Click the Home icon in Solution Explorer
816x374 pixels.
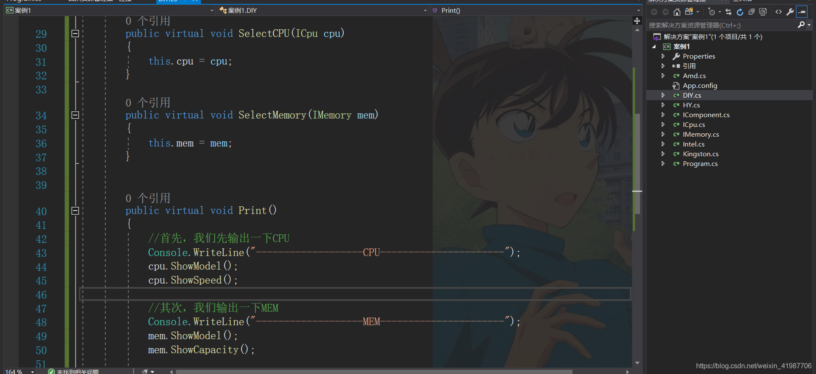click(x=677, y=12)
